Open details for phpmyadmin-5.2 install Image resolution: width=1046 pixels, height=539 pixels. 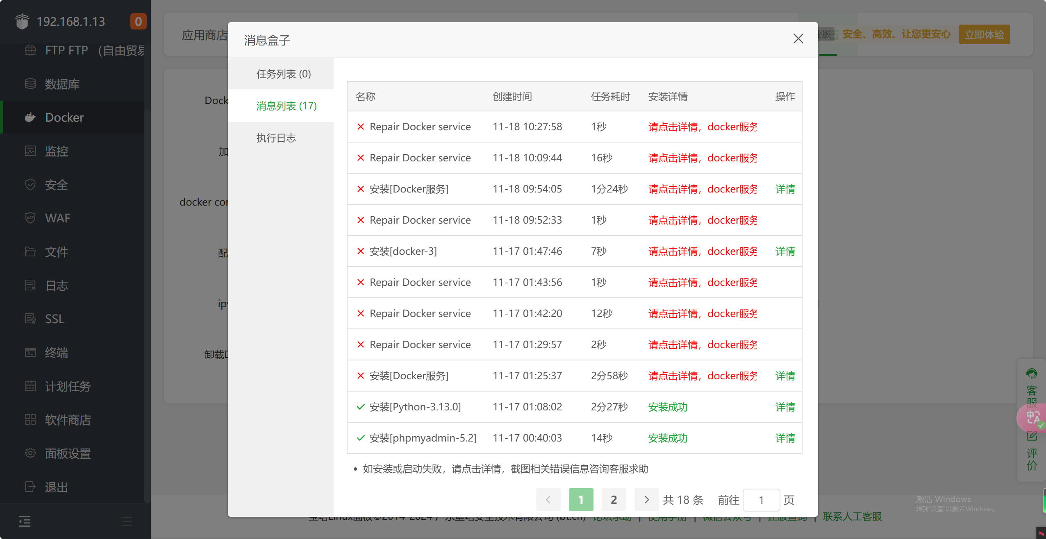pos(785,438)
